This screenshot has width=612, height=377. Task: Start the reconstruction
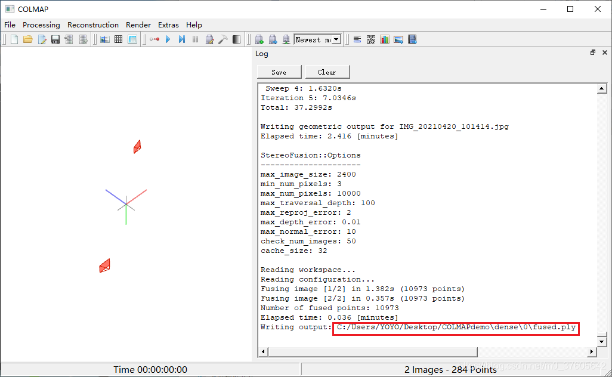click(x=168, y=39)
